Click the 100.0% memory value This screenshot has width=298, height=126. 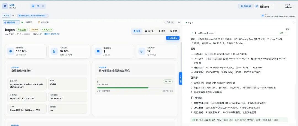tap(21, 51)
